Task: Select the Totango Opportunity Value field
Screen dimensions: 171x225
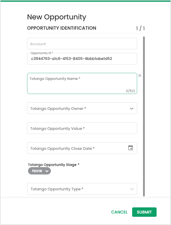Action: tap(82, 128)
